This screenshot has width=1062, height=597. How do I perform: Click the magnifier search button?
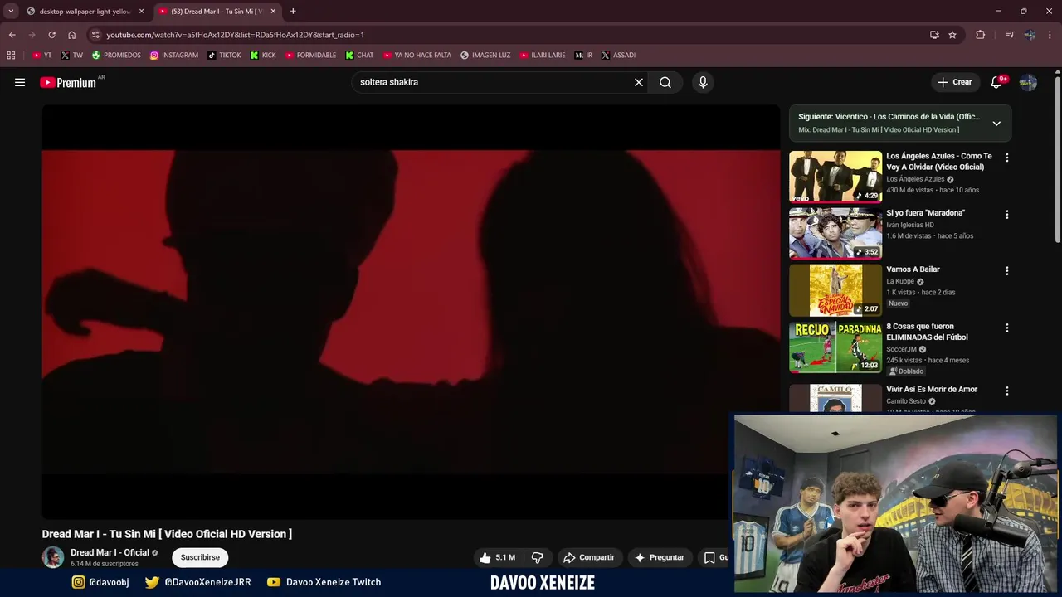[x=665, y=82]
